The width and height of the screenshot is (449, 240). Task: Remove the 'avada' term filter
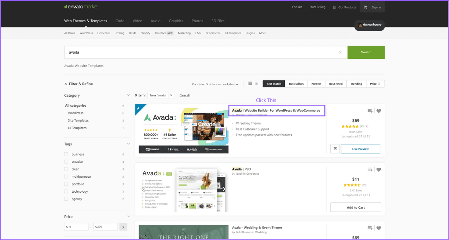(x=171, y=95)
